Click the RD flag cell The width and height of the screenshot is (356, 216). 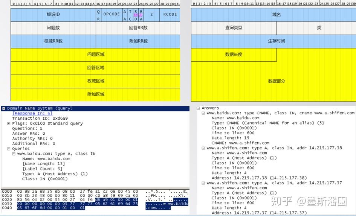[x=136, y=15]
